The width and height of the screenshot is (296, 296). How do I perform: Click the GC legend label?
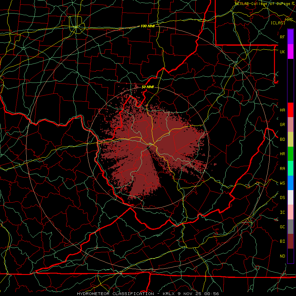tap(282, 227)
